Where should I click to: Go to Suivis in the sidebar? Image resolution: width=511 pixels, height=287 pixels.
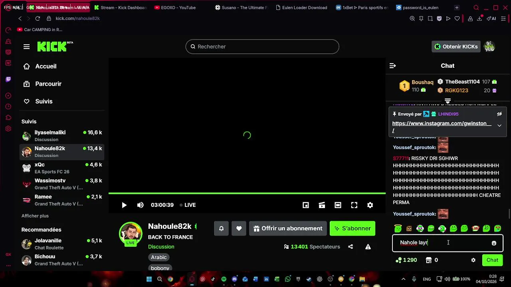pos(38,101)
